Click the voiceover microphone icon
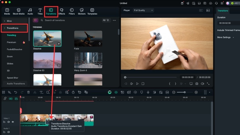The image size is (240, 135). click(x=148, y=92)
